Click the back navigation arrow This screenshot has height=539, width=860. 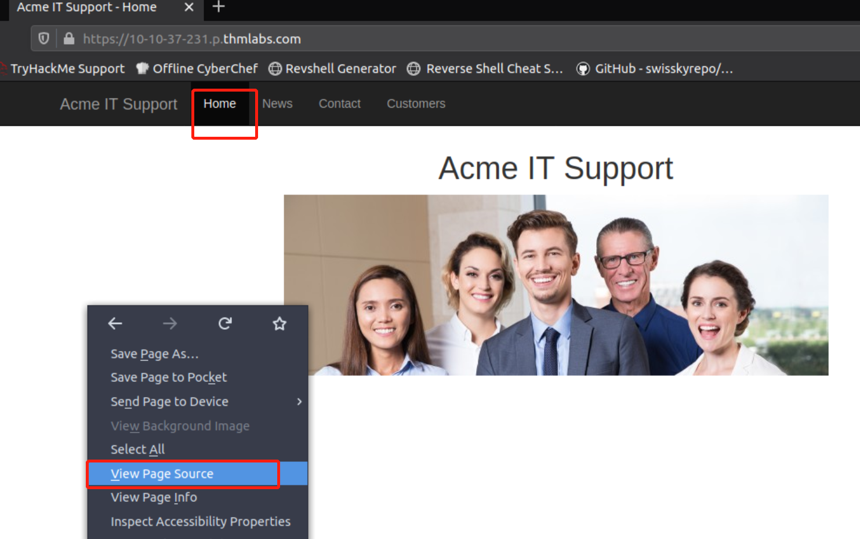(114, 323)
